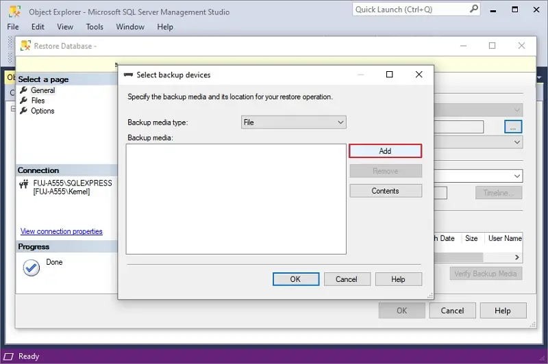Click the Size column header

(x=471, y=238)
